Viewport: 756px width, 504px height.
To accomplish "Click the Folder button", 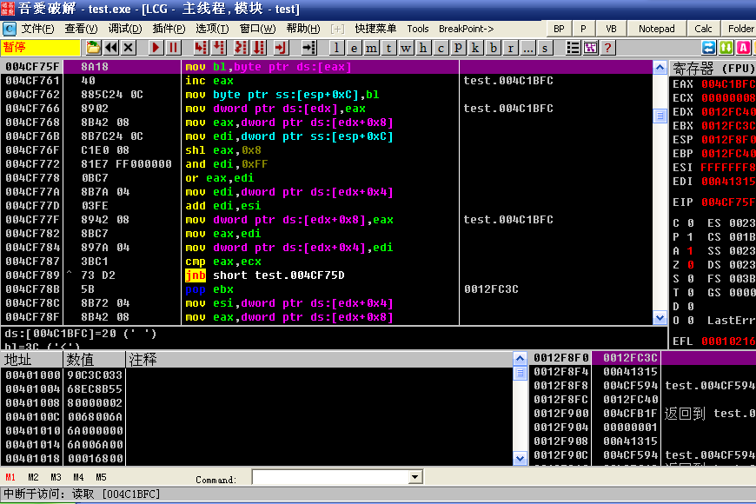I will (x=739, y=29).
